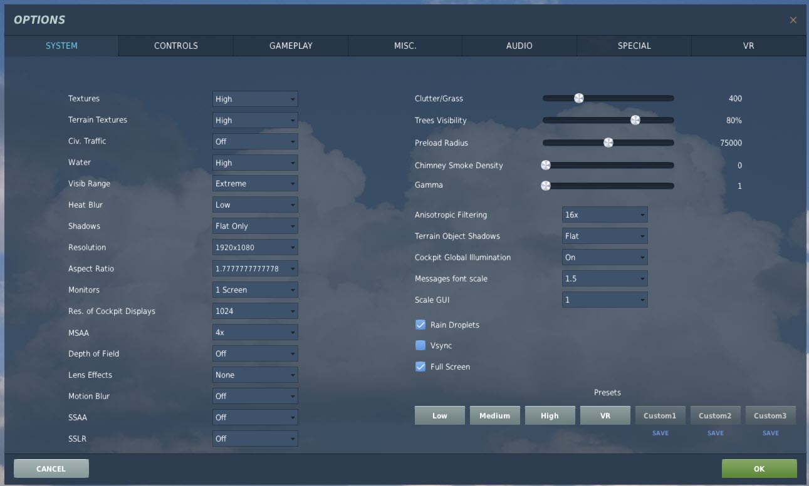This screenshot has width=809, height=486.
Task: Open the Resolution dropdown
Action: 255,248
